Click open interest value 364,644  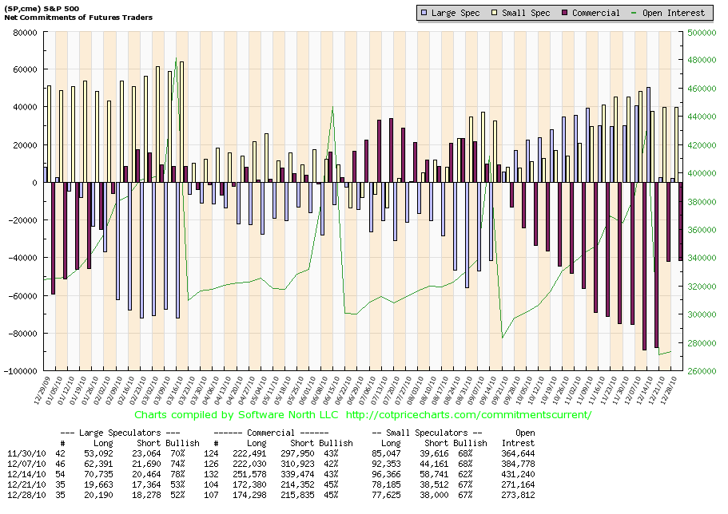pos(518,453)
